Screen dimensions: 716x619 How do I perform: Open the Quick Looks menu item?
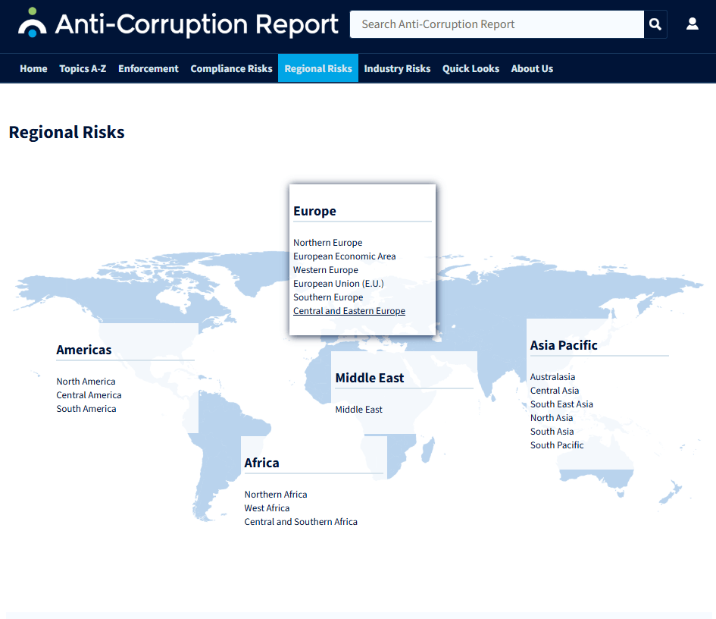tap(471, 68)
